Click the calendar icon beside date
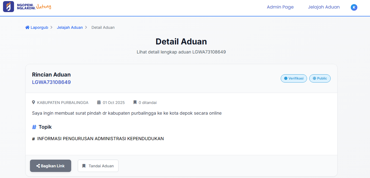 click(99, 103)
